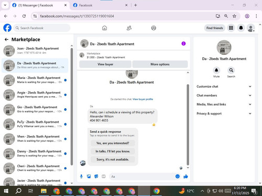Click the Facebook logo
The width and height of the screenshot is (262, 196).
point(7,28)
